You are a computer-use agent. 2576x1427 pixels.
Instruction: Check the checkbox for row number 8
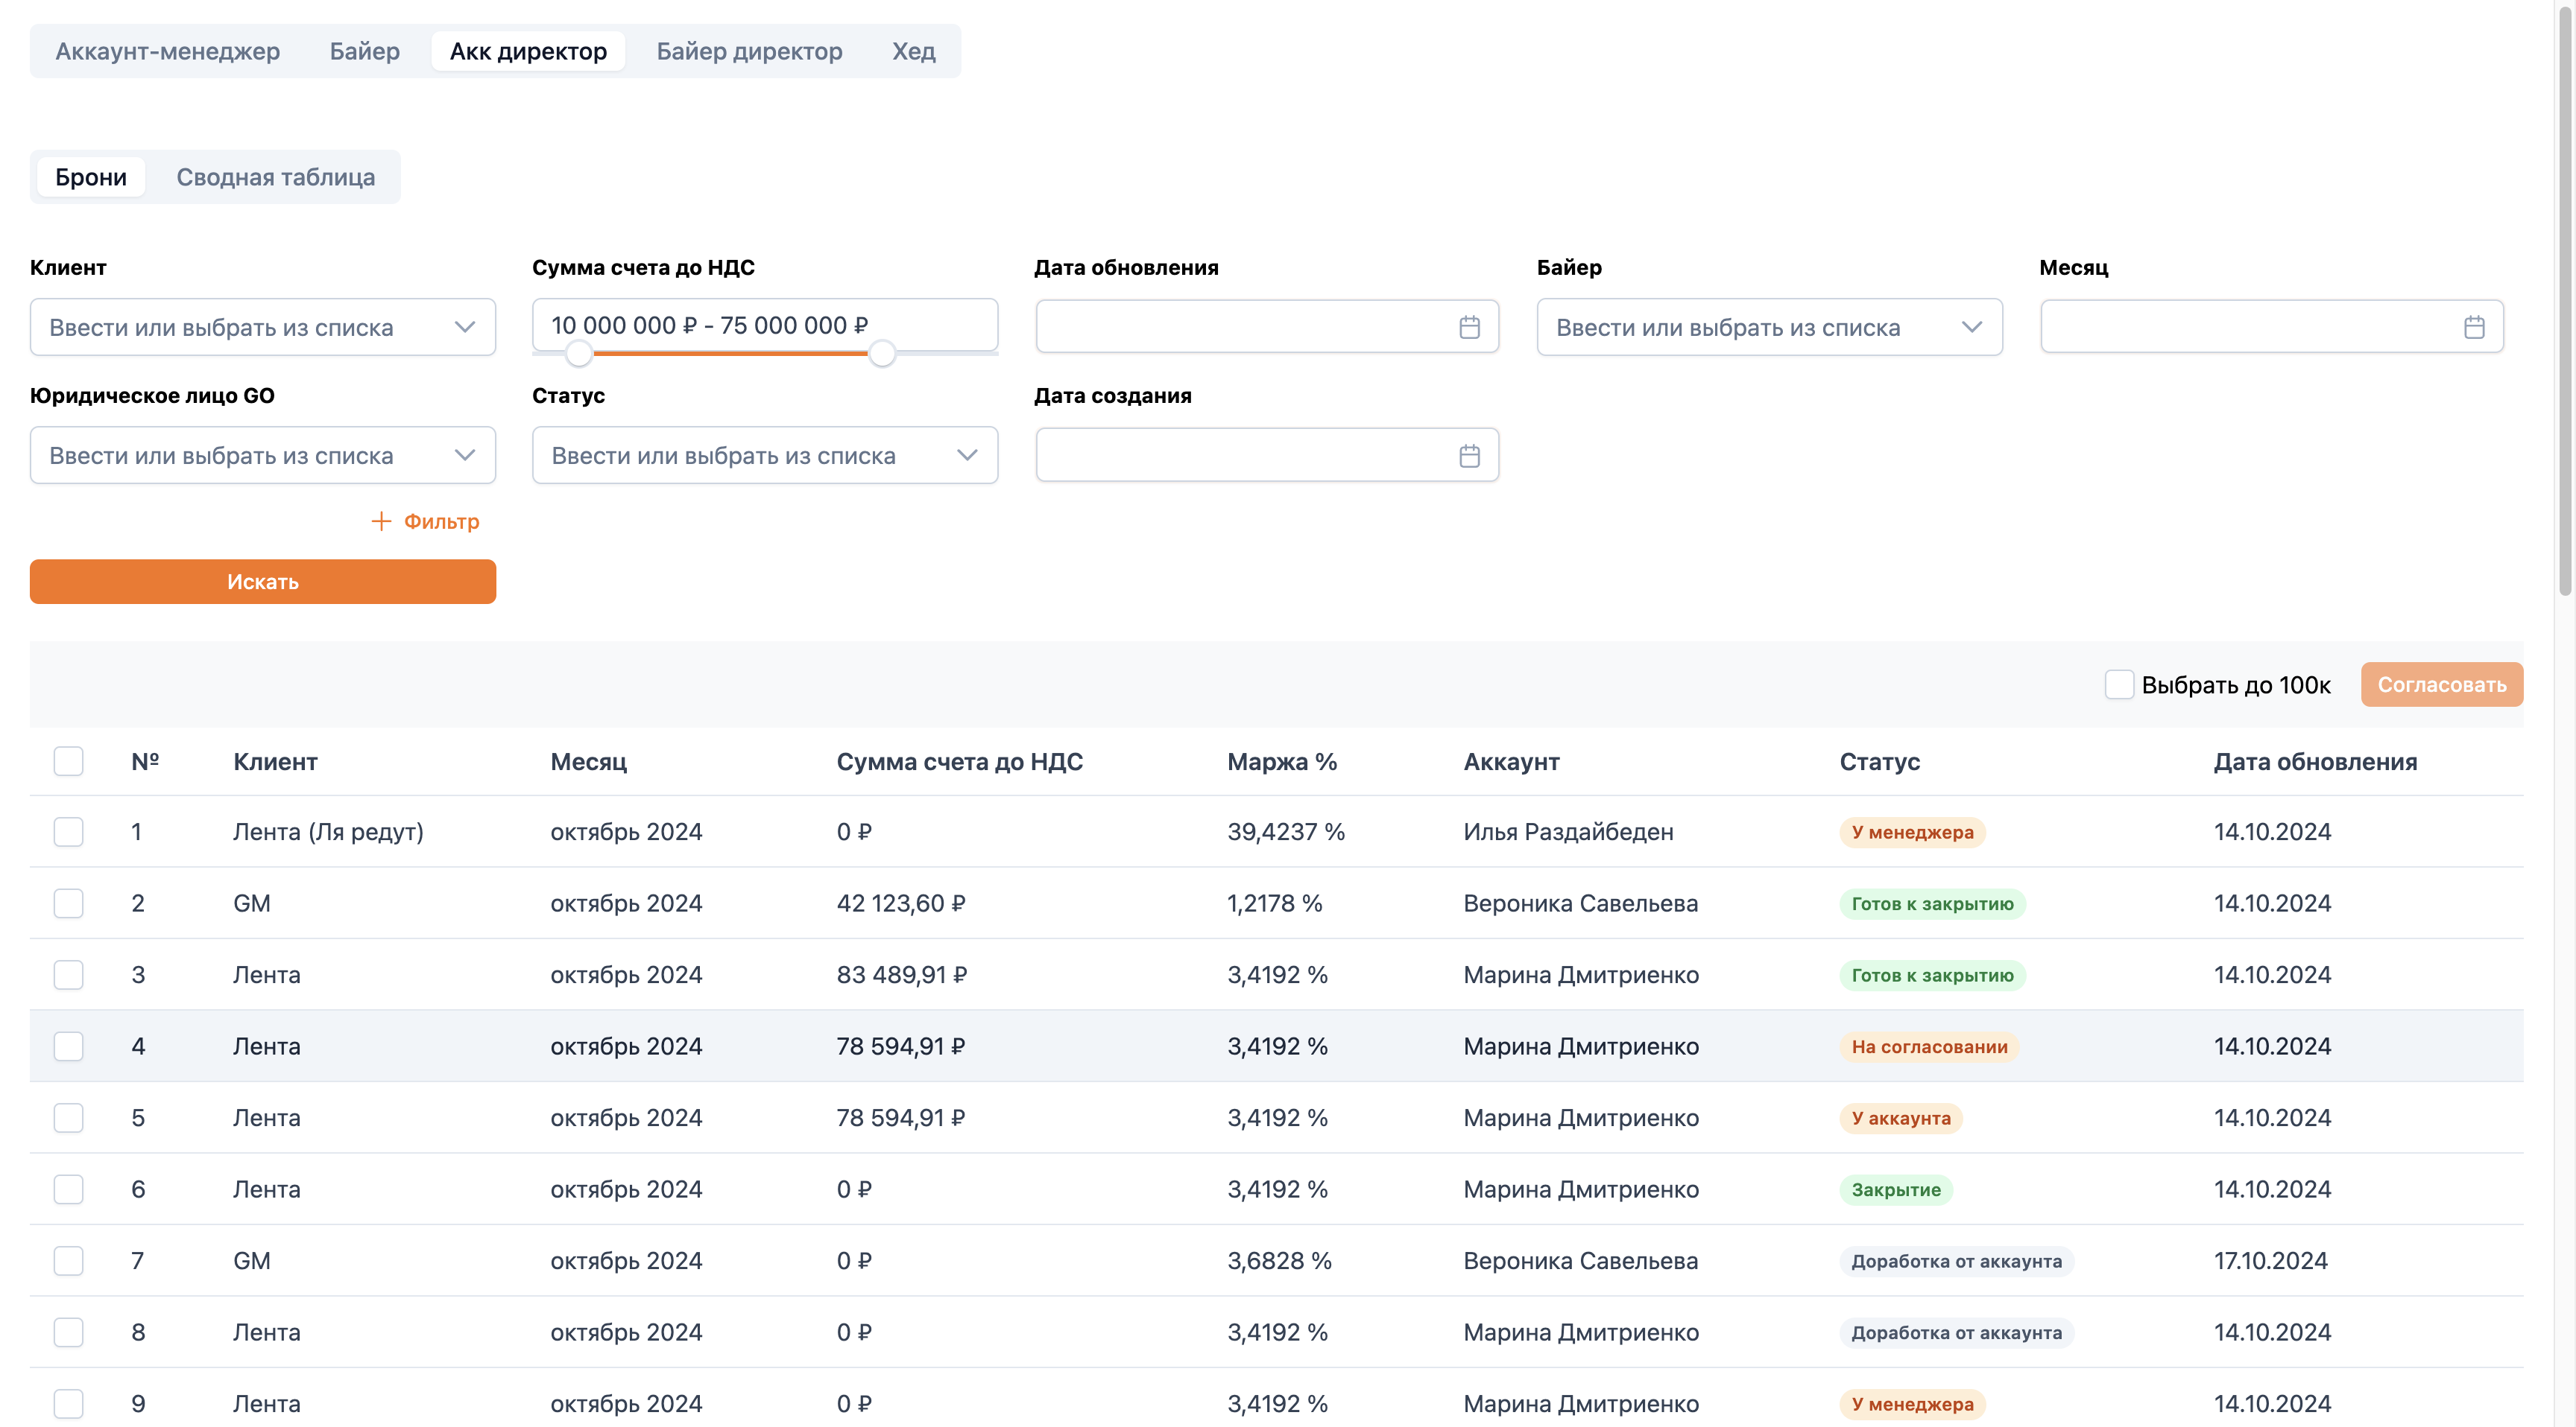68,1332
